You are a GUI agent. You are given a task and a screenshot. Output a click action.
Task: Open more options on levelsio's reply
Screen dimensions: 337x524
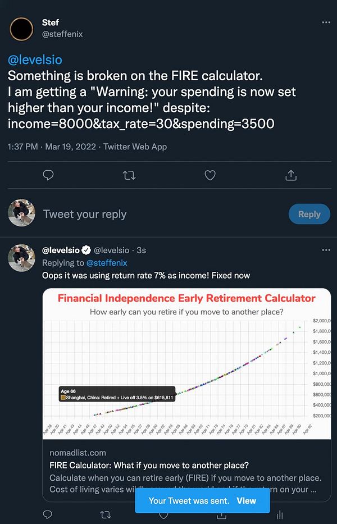click(326, 250)
